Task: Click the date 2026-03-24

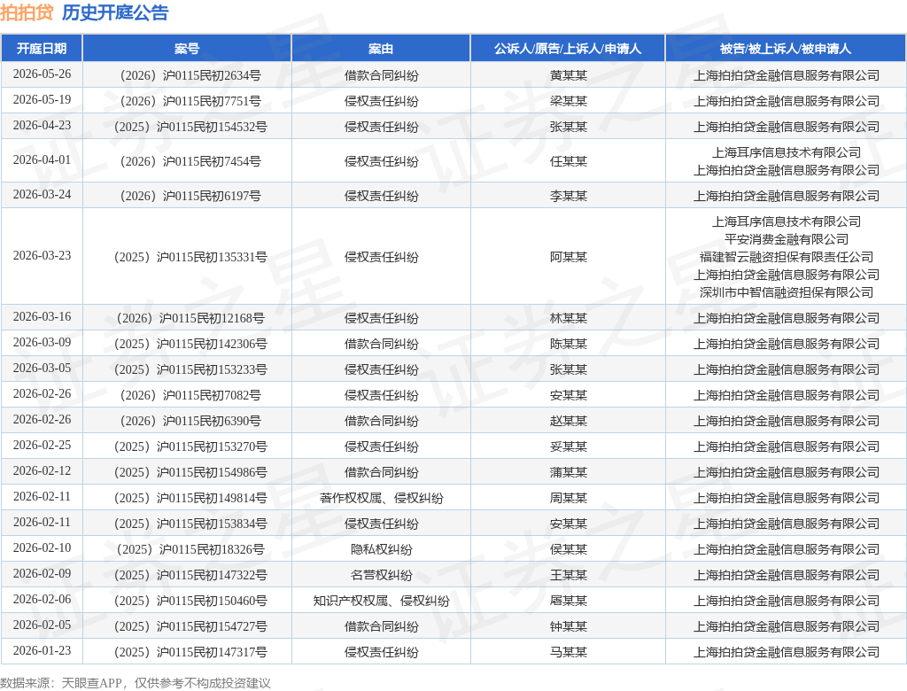Action: click(42, 194)
